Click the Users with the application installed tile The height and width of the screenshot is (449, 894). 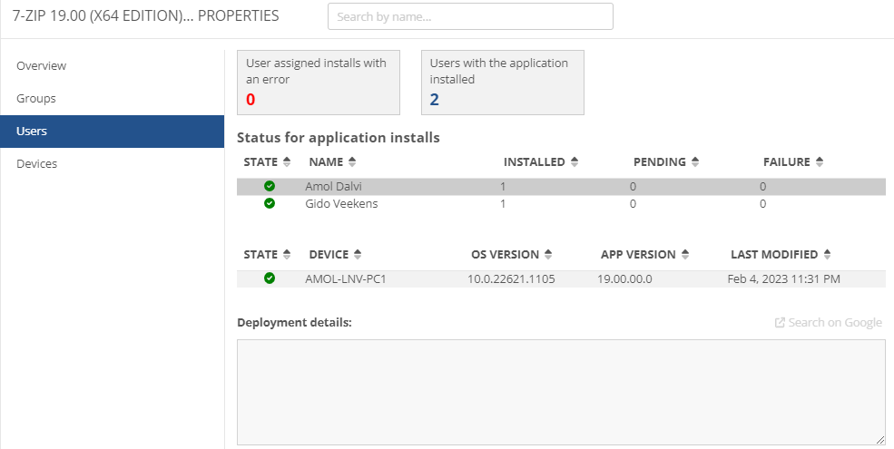coord(502,83)
